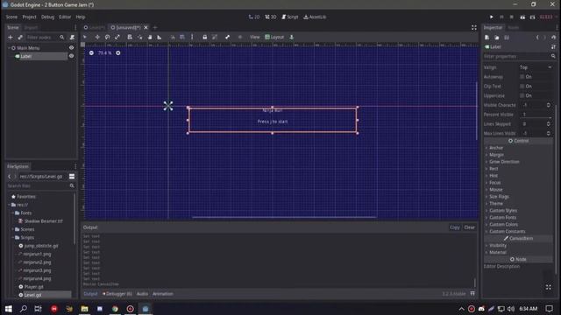
Task: Enable the Uppercase checkbox
Action: click(522, 95)
